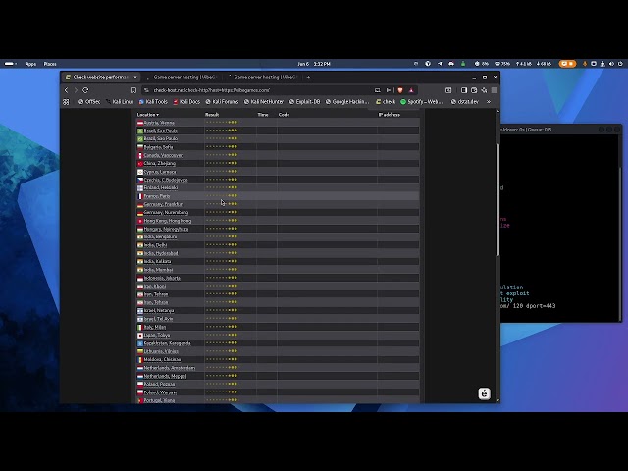This screenshot has width=628, height=471.
Task: Open the Kali Docs bookmark
Action: click(186, 102)
